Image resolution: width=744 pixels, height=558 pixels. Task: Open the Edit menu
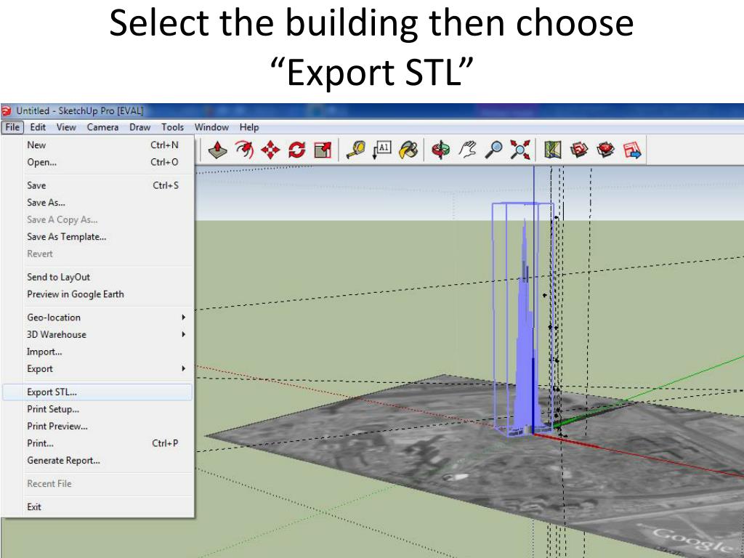click(x=38, y=127)
